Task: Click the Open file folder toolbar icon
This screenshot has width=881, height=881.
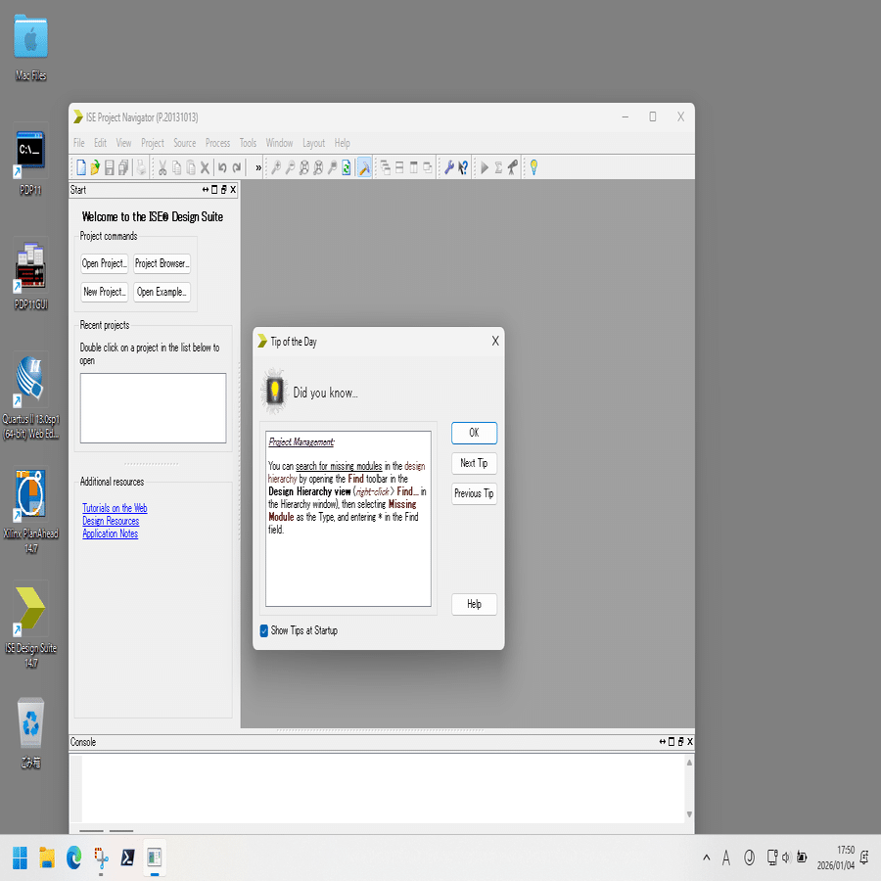Action: pos(95,167)
